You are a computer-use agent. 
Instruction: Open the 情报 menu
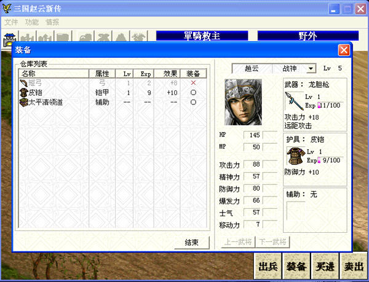click(x=52, y=22)
